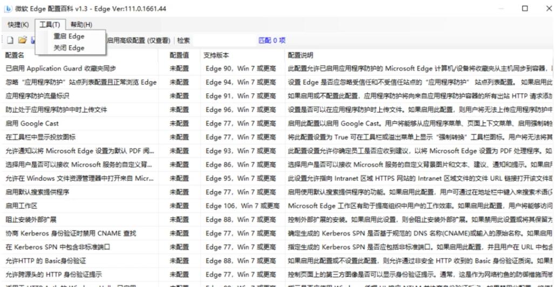This screenshot has width=555, height=287.
Task: Click description starting 此配置允许已启用应用程序防护
Action: click(420, 69)
